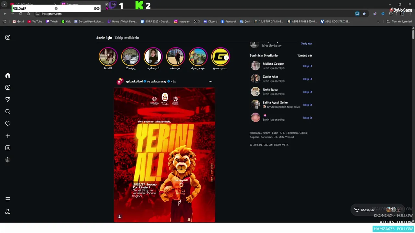Open post options three-dot menu
415x233 pixels.
tap(210, 82)
